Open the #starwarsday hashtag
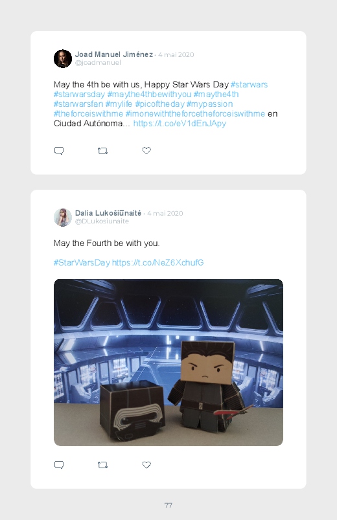This screenshot has width=337, height=520. pos(79,94)
